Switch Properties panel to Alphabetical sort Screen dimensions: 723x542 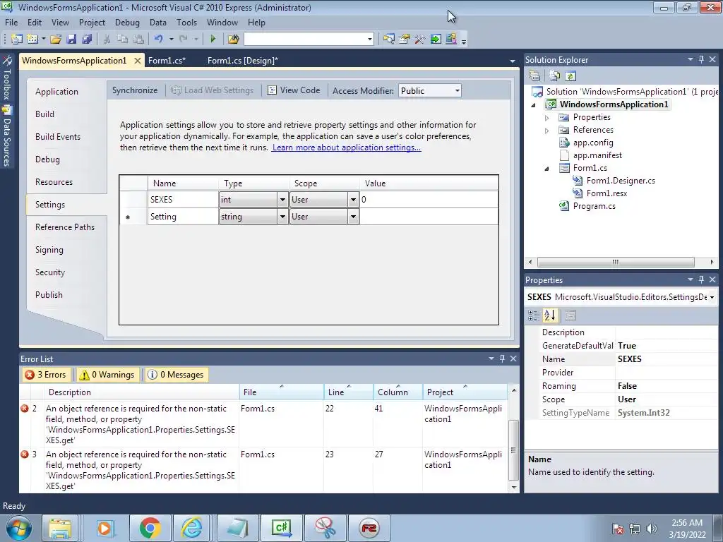pos(550,315)
